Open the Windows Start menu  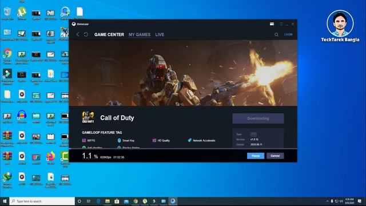pyautogui.click(x=5, y=201)
